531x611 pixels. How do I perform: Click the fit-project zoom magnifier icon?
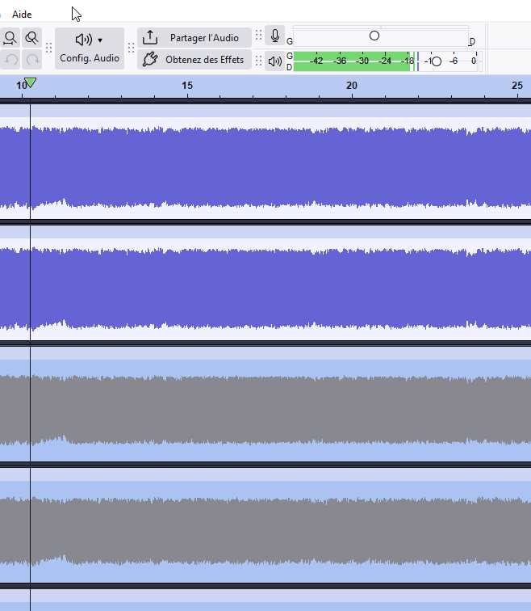click(32, 38)
